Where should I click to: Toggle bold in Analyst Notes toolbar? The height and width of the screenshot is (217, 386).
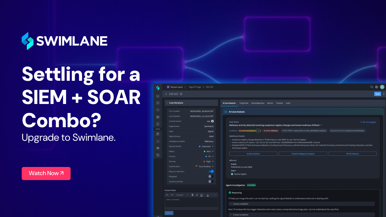(192, 195)
